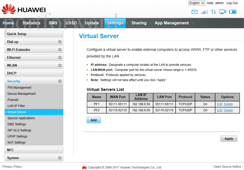Delete the PF1 virtual server entry
The image size is (244, 170).
tap(228, 104)
